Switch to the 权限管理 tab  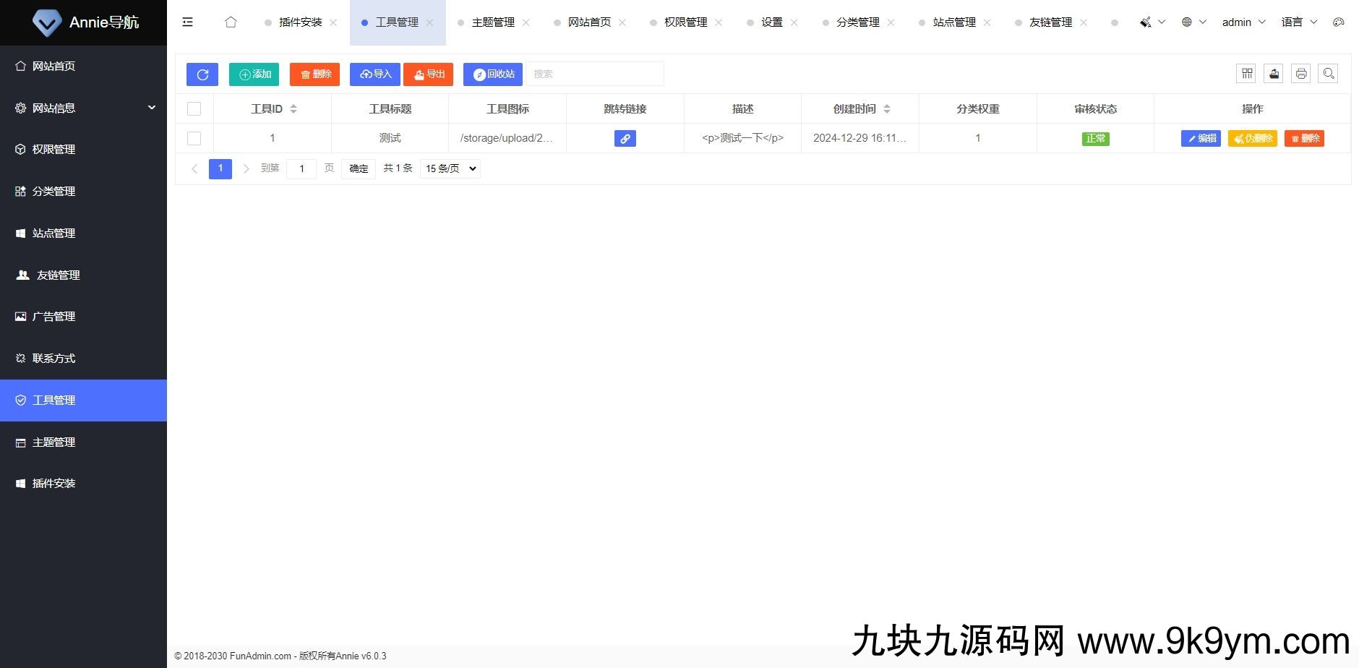pos(685,22)
